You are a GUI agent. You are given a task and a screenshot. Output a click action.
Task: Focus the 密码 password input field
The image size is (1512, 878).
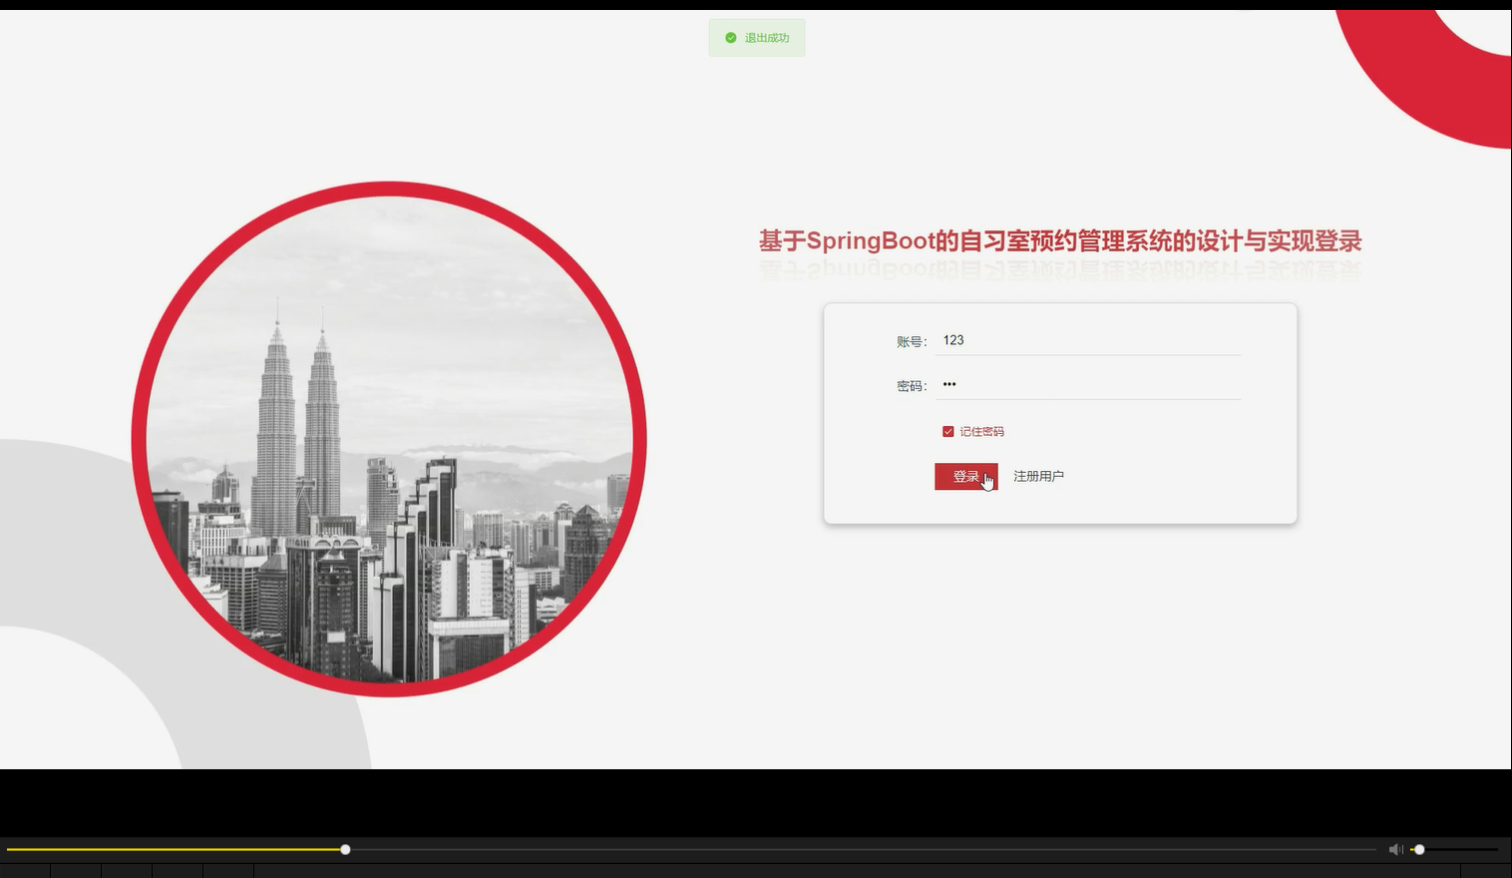point(1088,385)
